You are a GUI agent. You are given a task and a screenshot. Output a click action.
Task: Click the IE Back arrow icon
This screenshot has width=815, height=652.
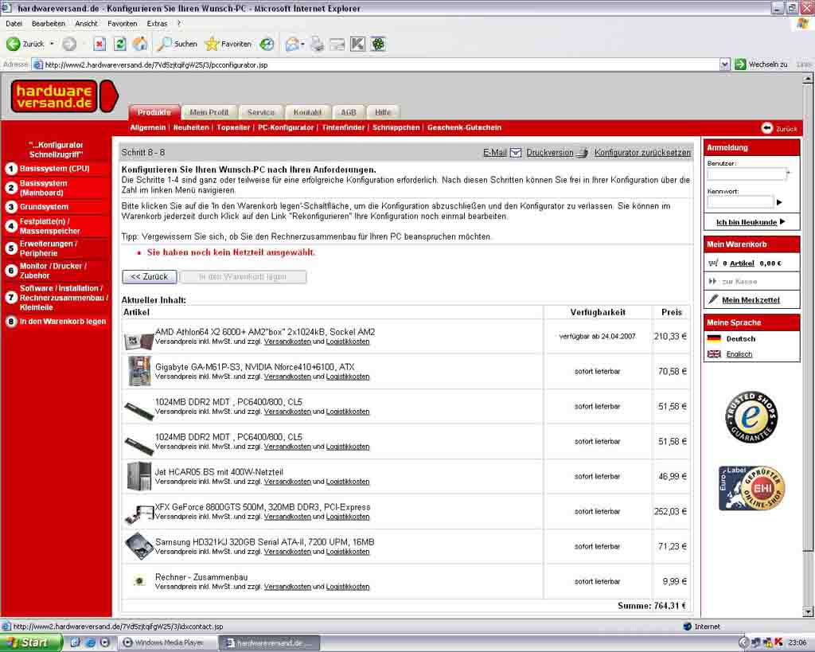click(13, 45)
